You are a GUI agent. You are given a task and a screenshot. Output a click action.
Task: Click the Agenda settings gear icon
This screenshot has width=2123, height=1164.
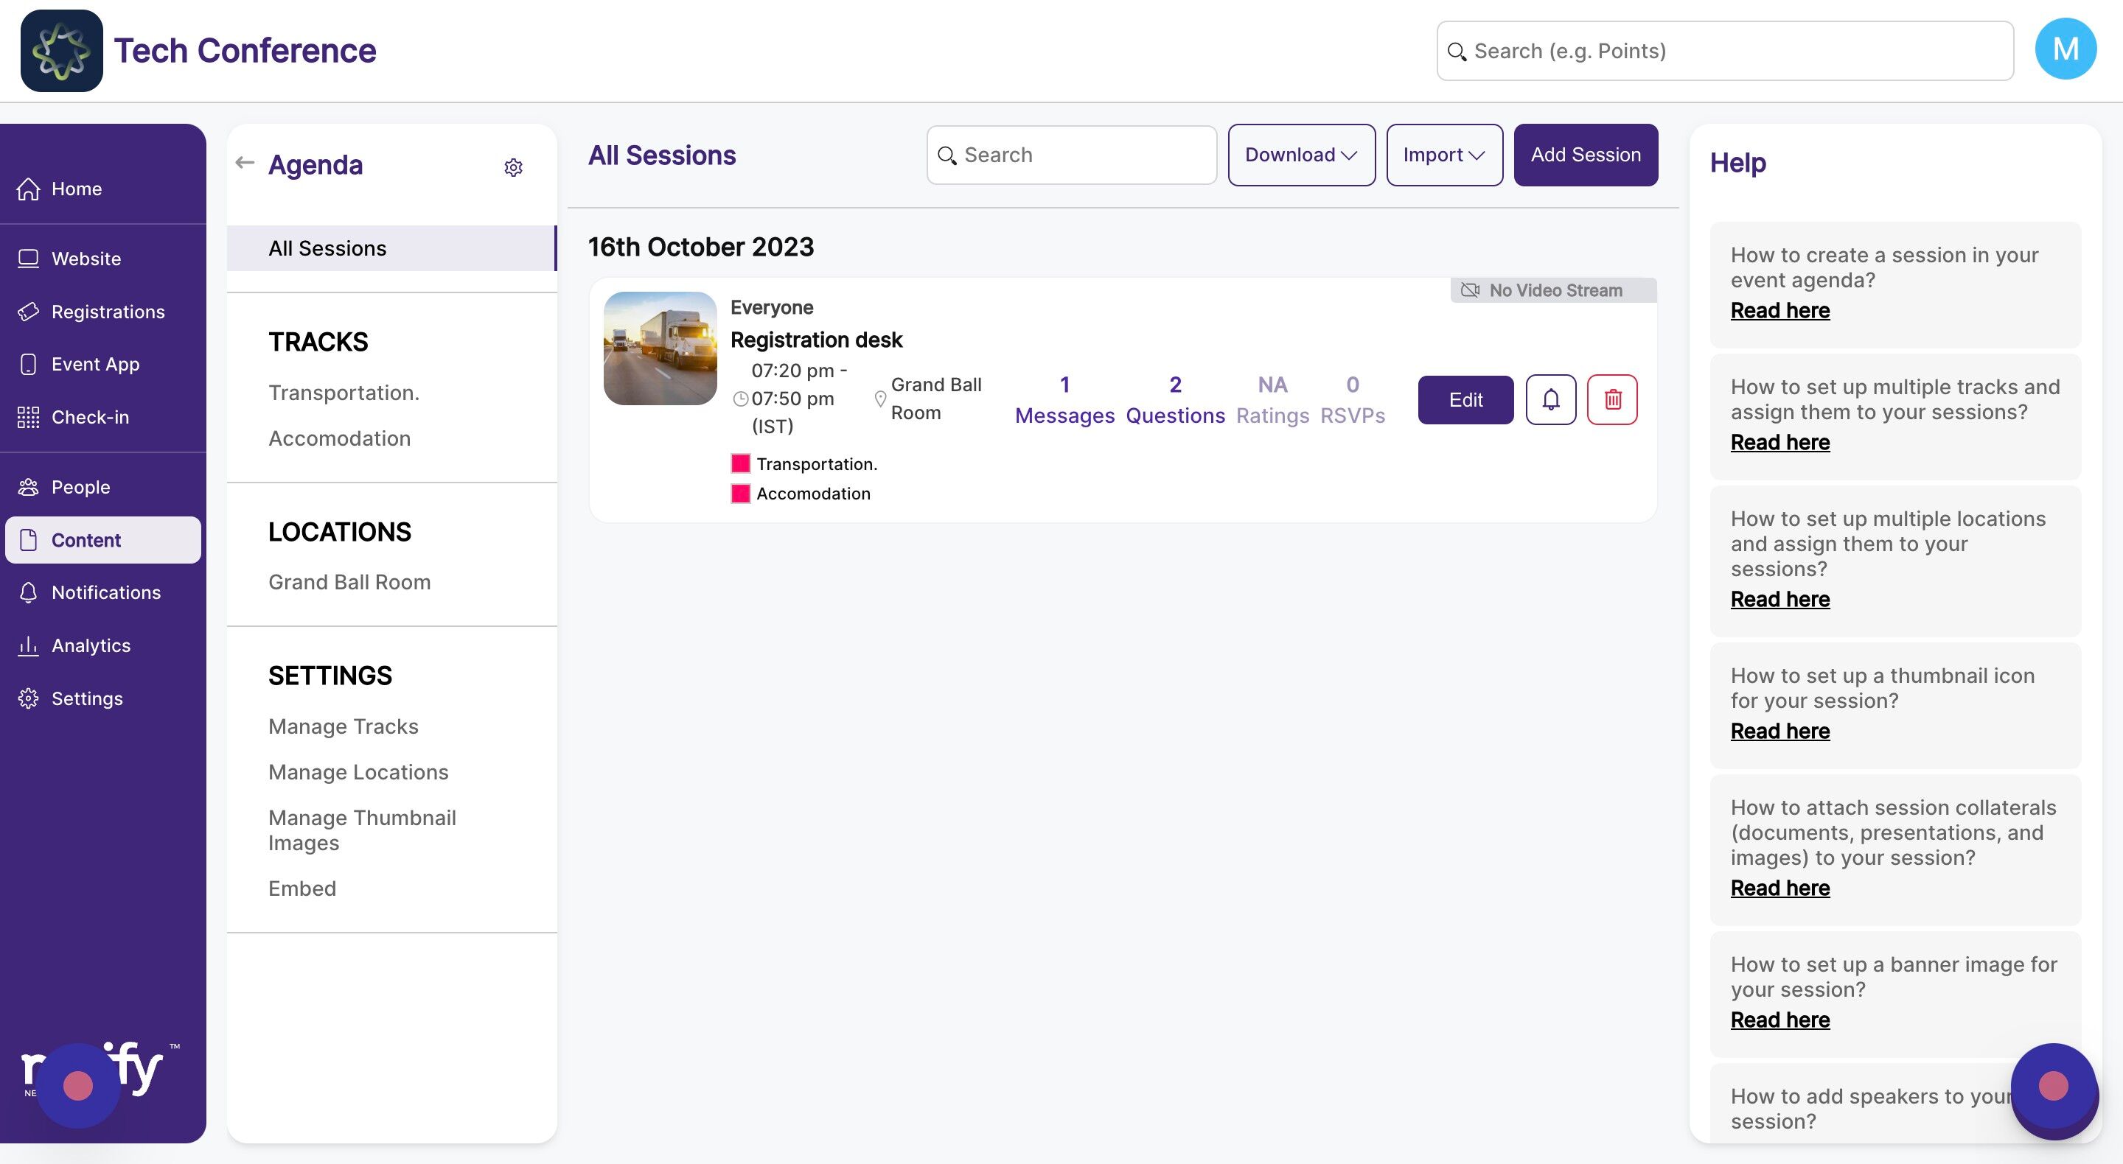512,167
